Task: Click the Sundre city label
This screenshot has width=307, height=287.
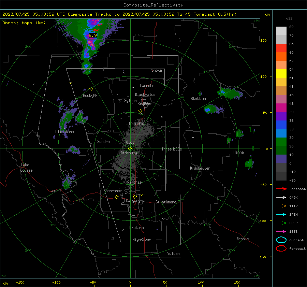Action: [103, 141]
